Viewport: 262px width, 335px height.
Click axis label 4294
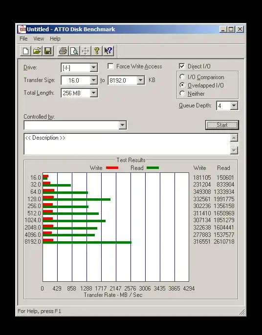[x=189, y=289]
